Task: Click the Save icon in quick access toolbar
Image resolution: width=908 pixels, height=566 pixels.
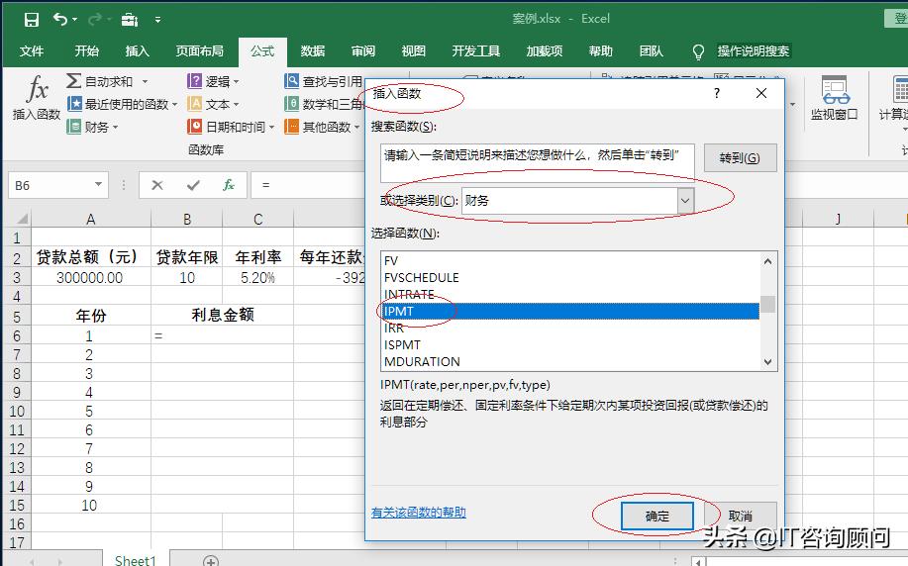Action: [32, 20]
